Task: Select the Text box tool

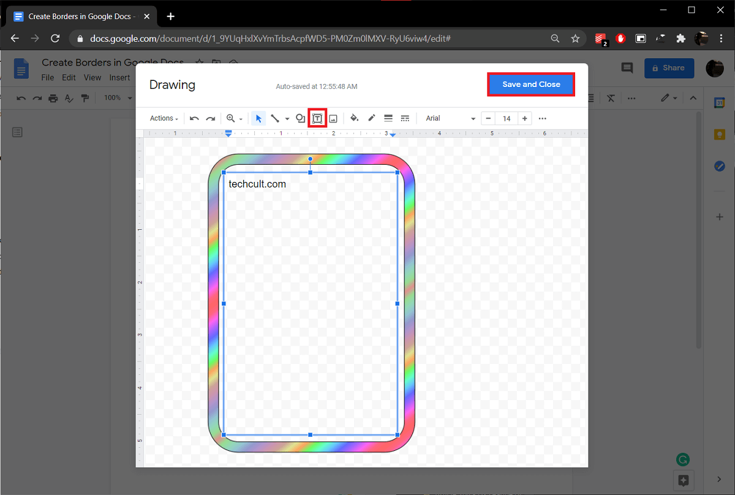Action: tap(317, 118)
